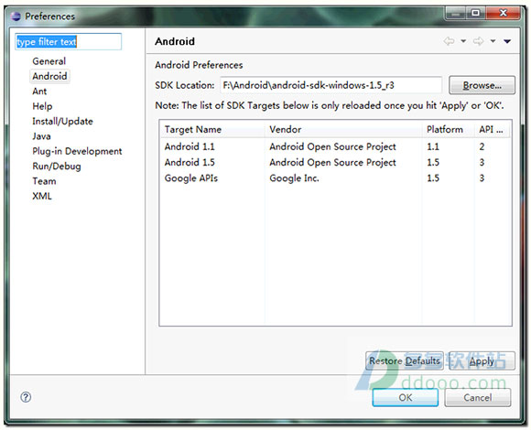This screenshot has width=531, height=430.
Task: Sort by Platform column header
Action: point(449,130)
